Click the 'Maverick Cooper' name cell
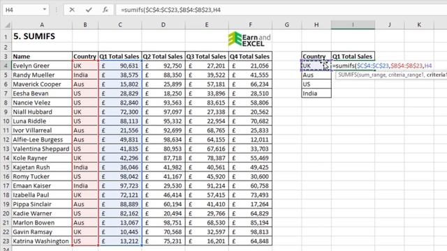This screenshot has height=251, width=447. (x=42, y=84)
